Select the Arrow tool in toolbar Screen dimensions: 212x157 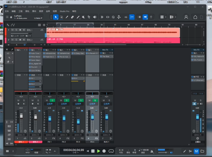pyautogui.click(x=56, y=17)
